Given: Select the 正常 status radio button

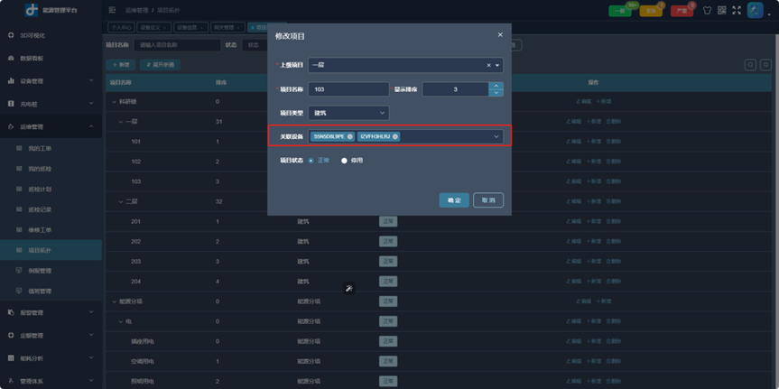Looking at the screenshot, I should coord(311,161).
